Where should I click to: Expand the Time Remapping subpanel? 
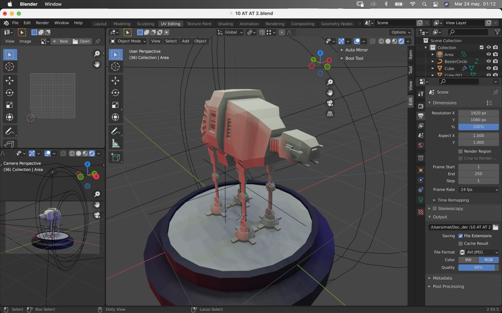click(434, 200)
